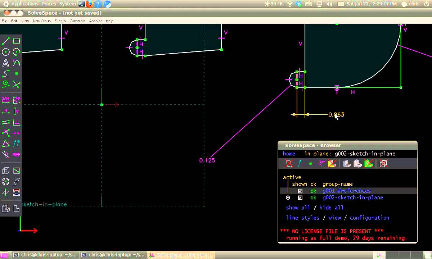Screen dimensions: 432x259
Task: Select the bezier spline tool
Action: point(6,74)
